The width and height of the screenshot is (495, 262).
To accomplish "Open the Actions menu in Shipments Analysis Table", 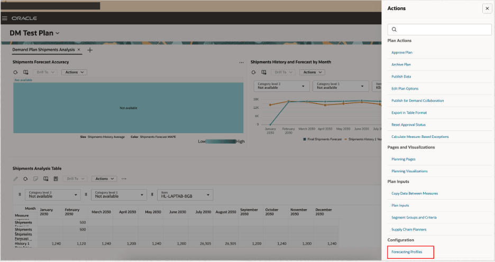I will pos(104,179).
